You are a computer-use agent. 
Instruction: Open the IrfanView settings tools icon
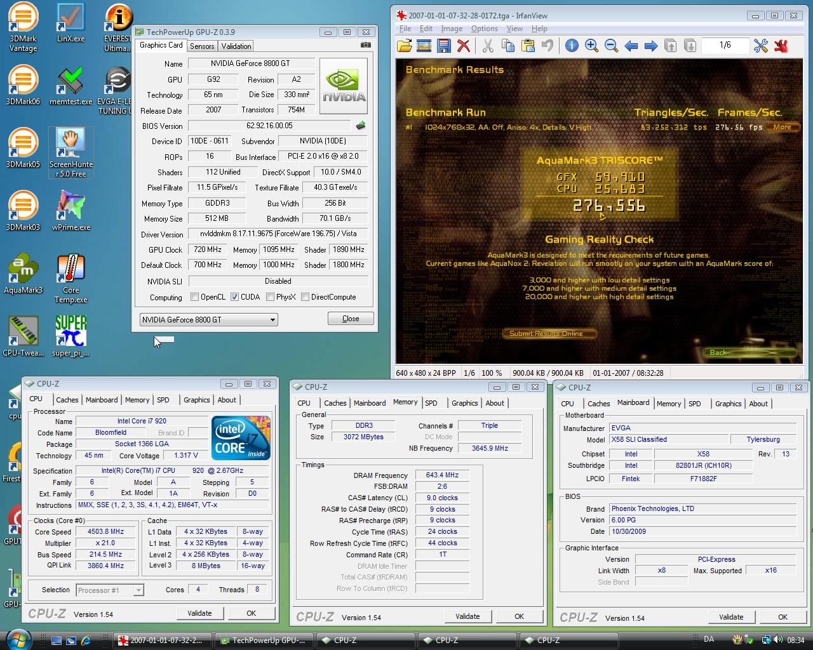click(x=761, y=46)
